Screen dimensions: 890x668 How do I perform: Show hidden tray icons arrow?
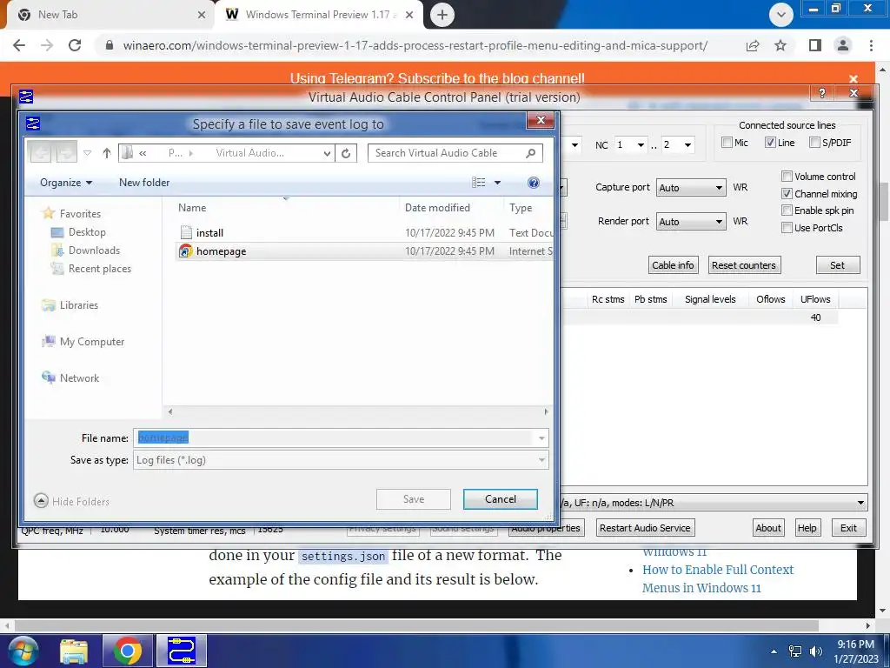point(774,651)
